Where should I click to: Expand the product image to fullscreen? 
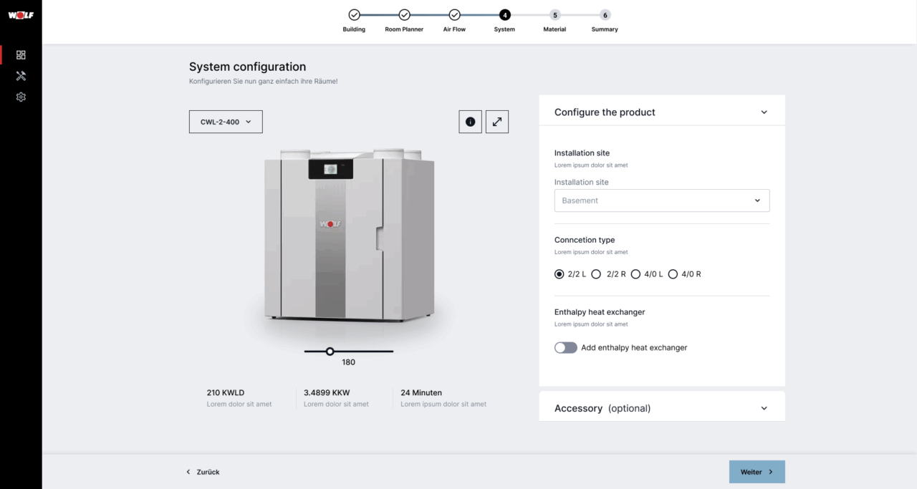497,122
